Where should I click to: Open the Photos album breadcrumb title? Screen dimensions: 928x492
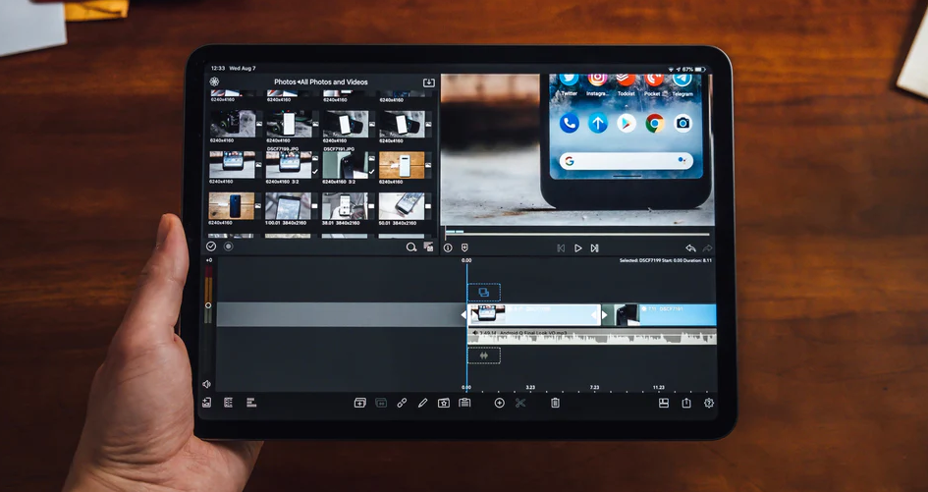coord(321,82)
